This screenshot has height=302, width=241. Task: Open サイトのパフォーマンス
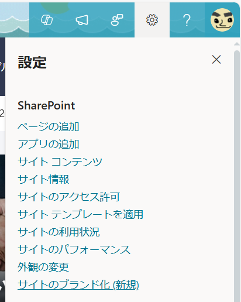[74, 249]
